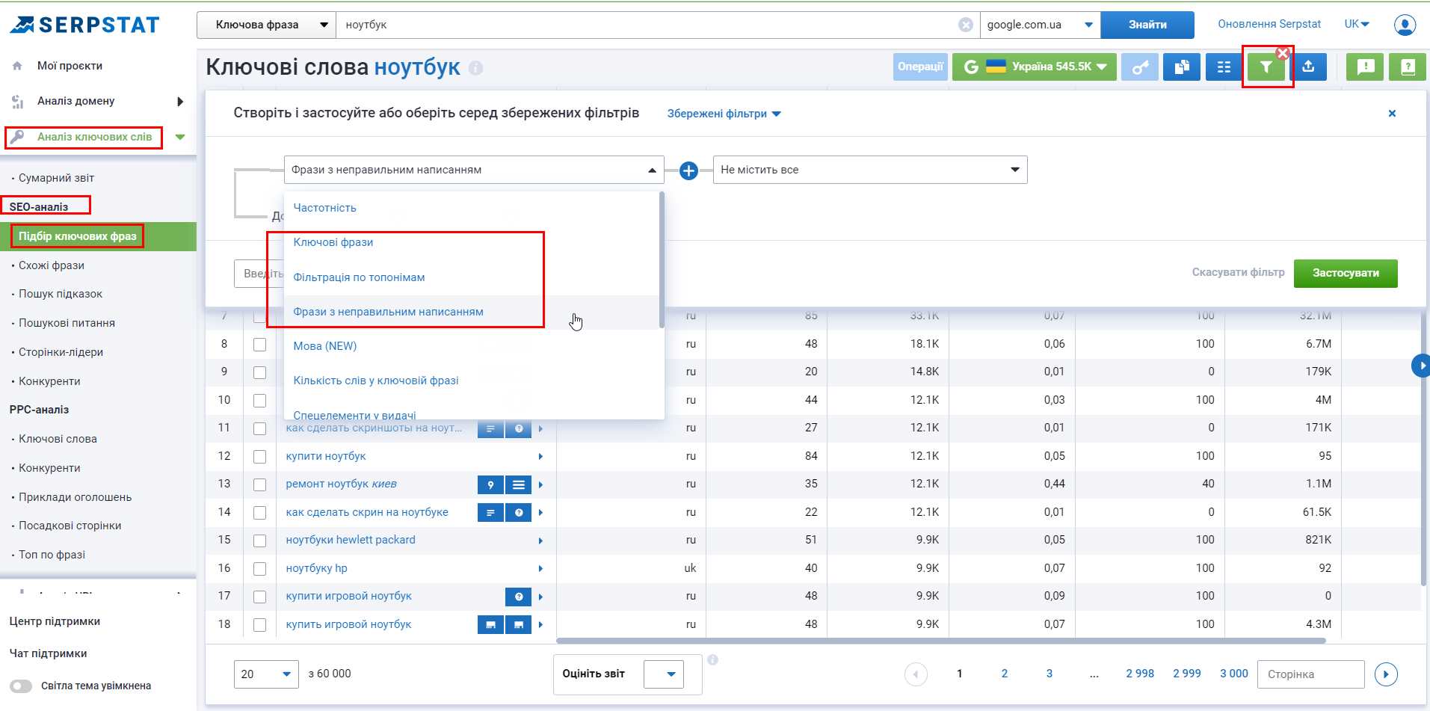Remove the filter via the red X badge
The height and width of the screenshot is (711, 1430).
point(1283,53)
